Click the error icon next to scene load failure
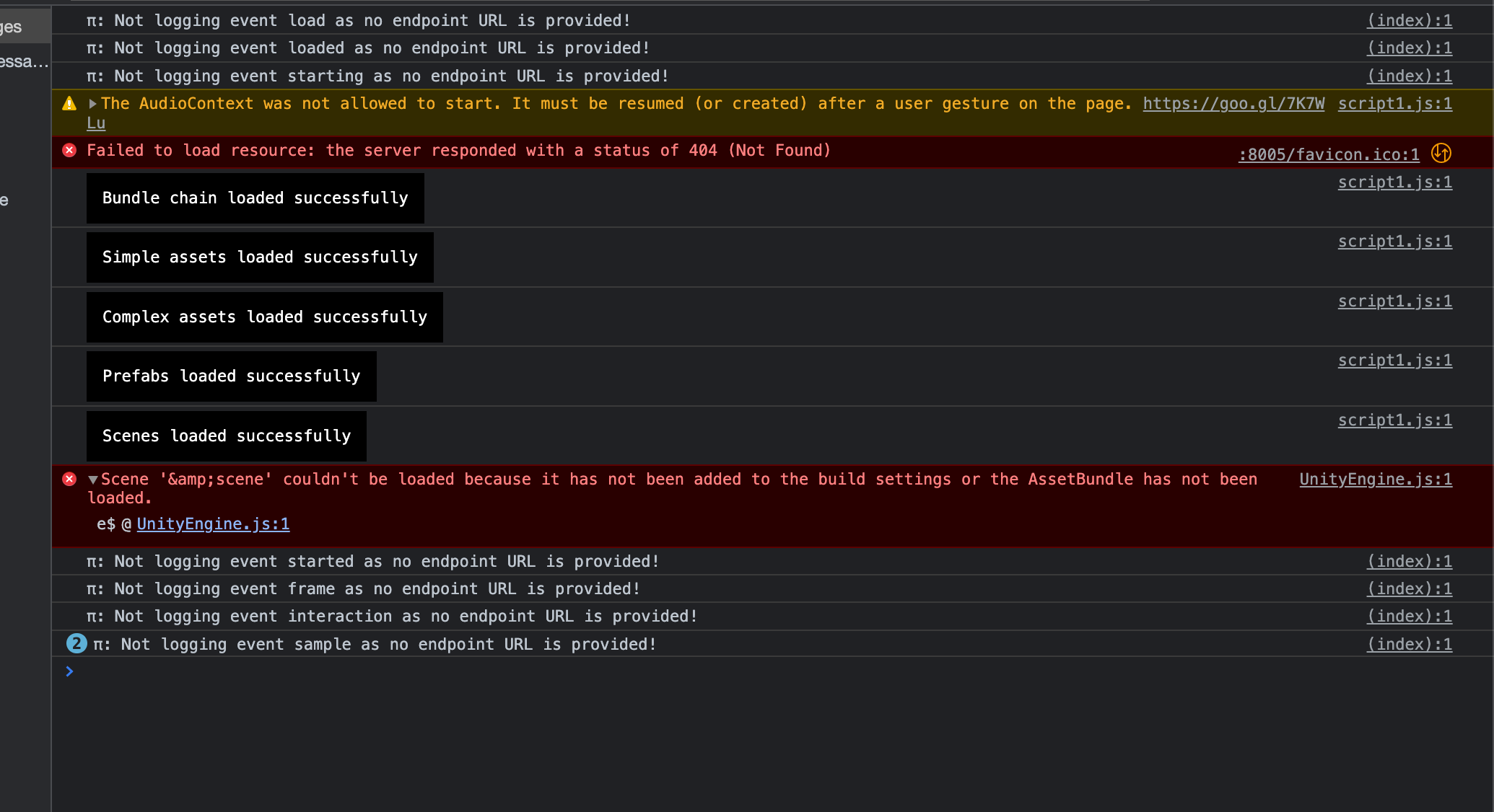This screenshot has width=1494, height=812. click(68, 479)
